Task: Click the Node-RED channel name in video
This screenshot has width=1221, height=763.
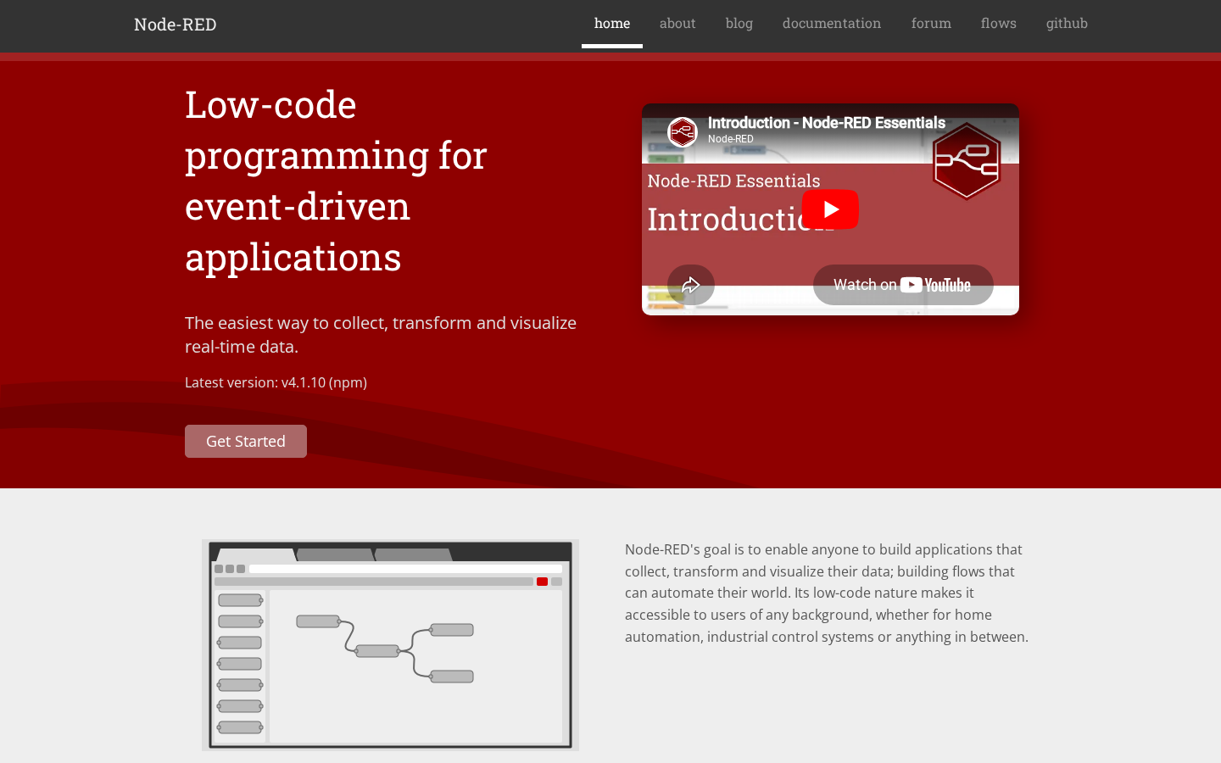Action: 731,139
